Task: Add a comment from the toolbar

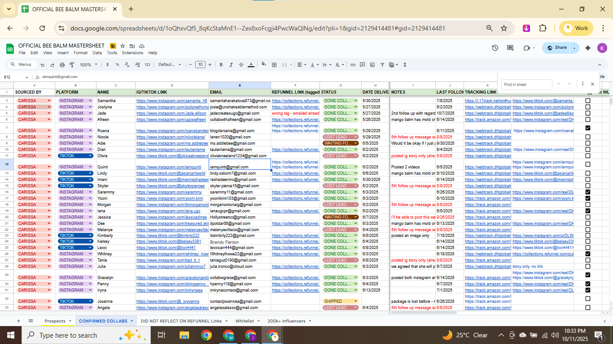Action: pyautogui.click(x=363, y=64)
